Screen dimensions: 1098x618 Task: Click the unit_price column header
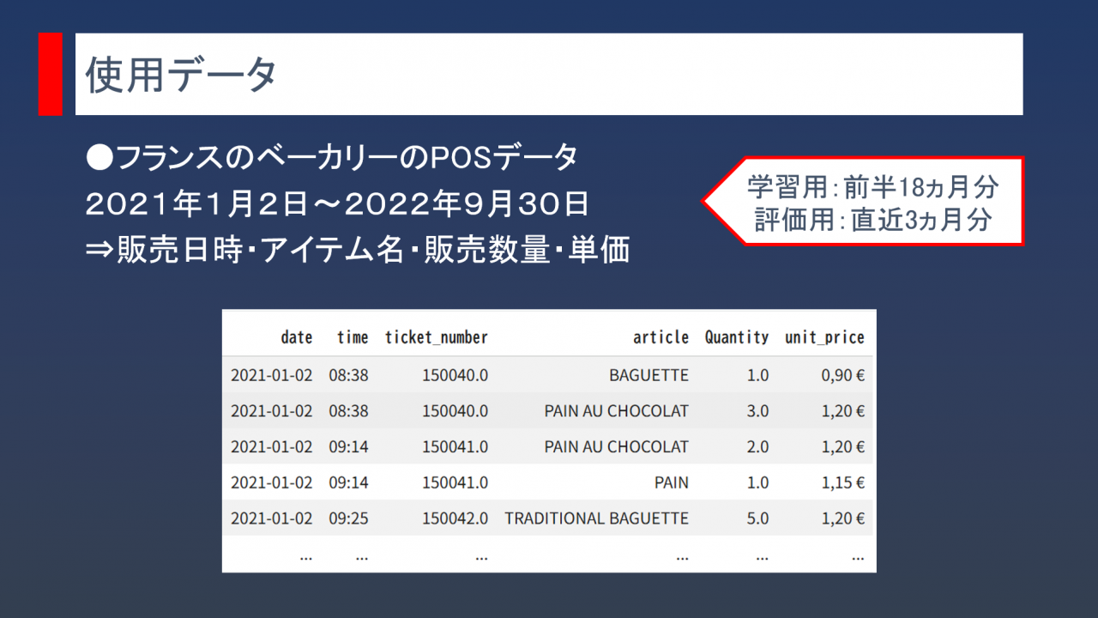[824, 337]
